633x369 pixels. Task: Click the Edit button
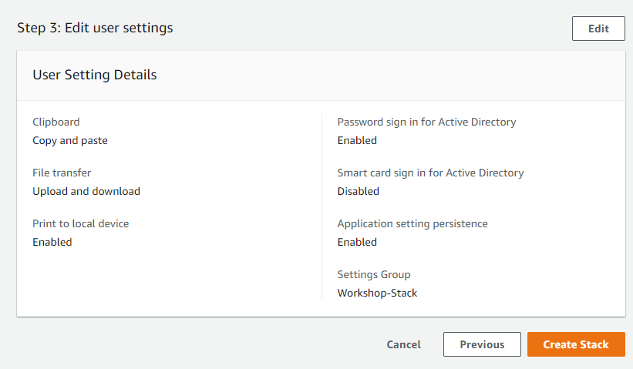point(598,29)
